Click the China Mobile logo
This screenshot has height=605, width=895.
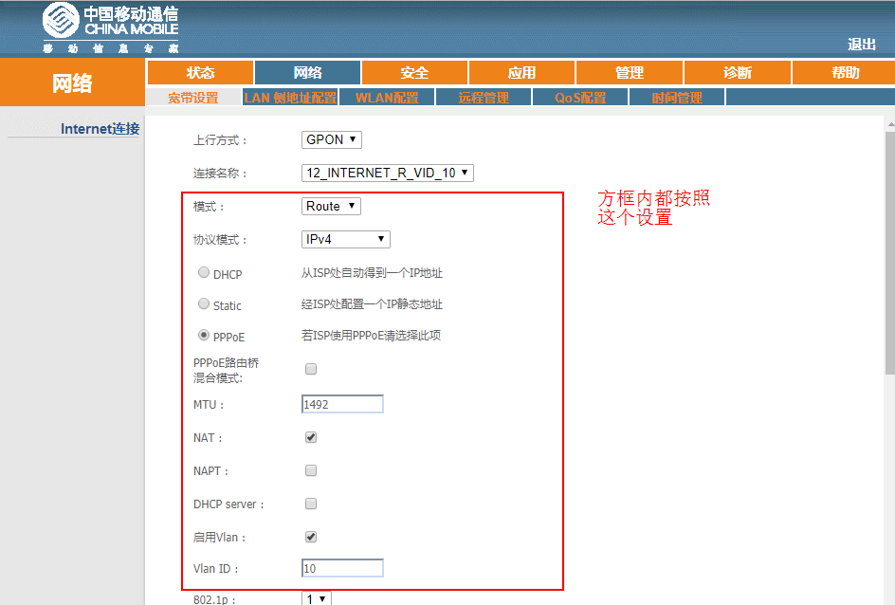[x=111, y=27]
